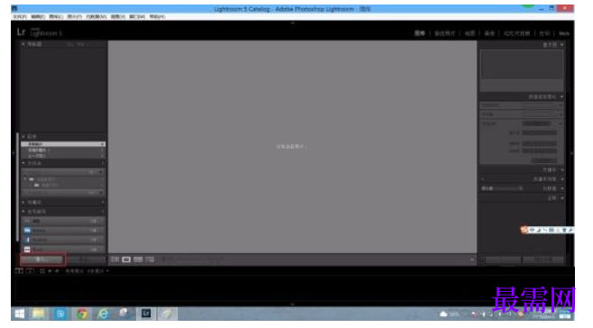Click the blue S icon in taskbar
This screenshot has height=328, width=593.
(x=60, y=314)
